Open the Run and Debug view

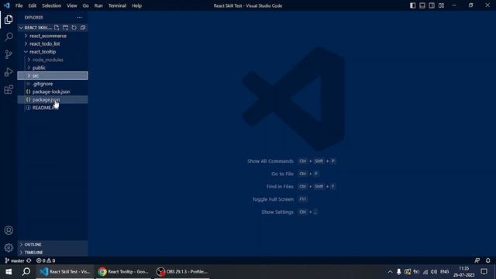click(x=9, y=72)
